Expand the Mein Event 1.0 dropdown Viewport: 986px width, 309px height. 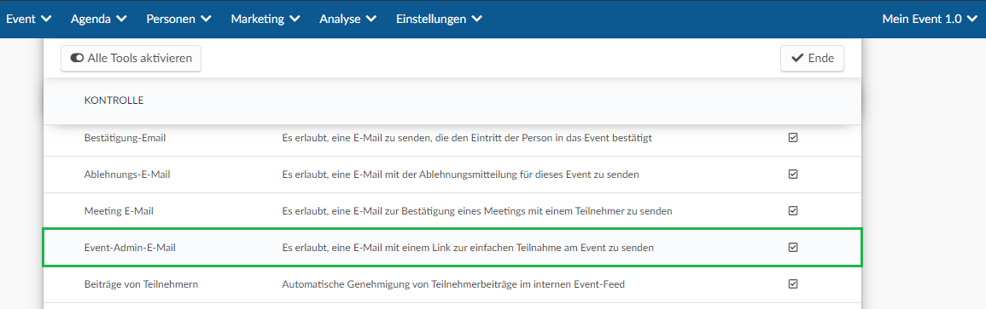point(930,19)
